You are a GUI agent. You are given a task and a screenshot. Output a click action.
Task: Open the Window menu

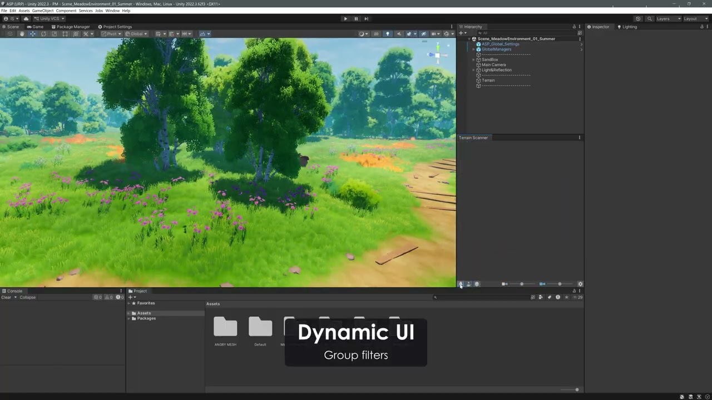pos(112,11)
